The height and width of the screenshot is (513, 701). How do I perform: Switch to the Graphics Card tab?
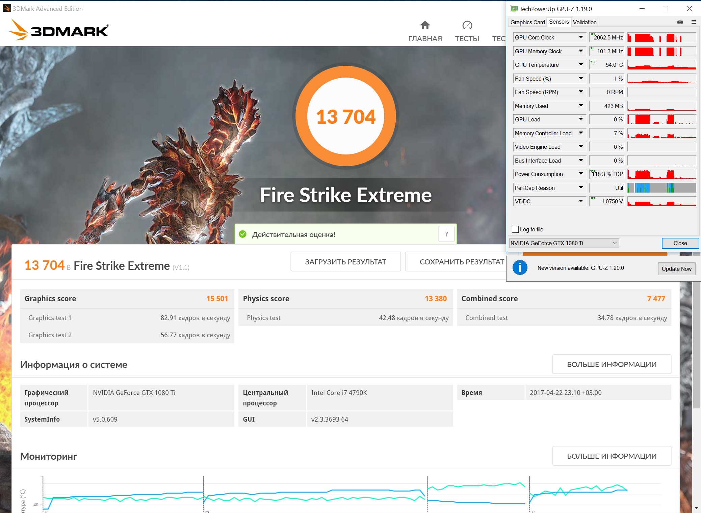tap(527, 22)
